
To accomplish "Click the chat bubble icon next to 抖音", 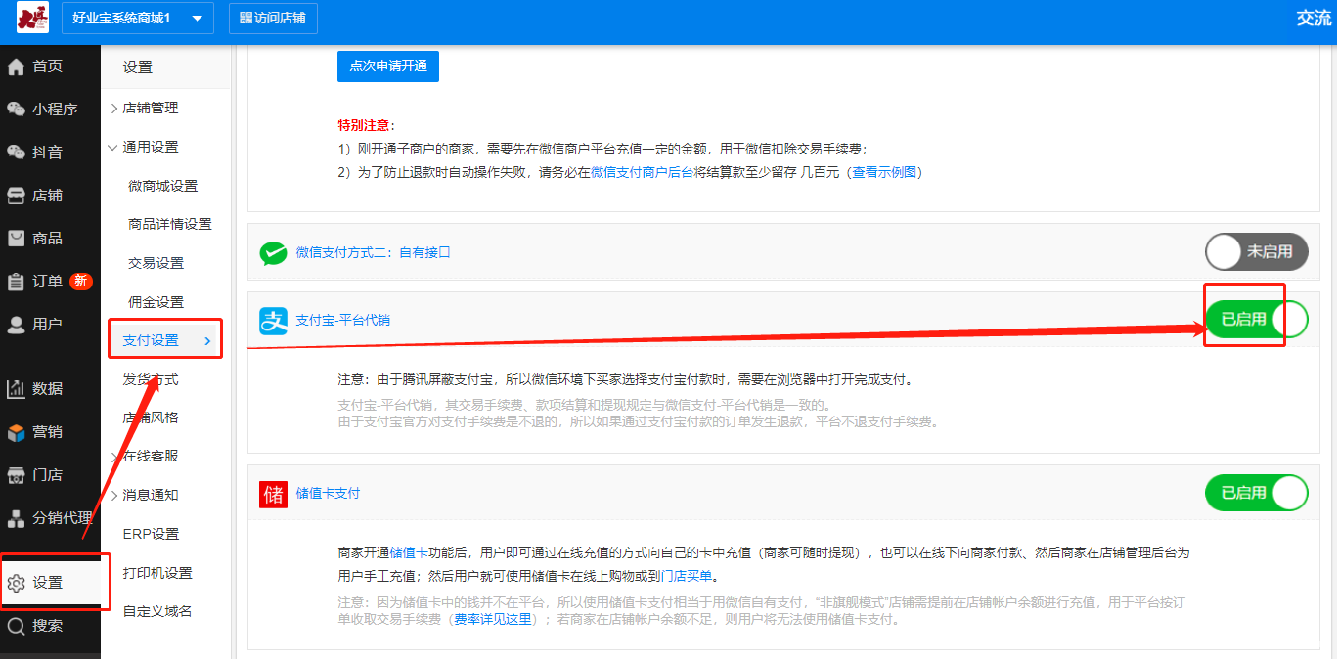I will [x=16, y=153].
